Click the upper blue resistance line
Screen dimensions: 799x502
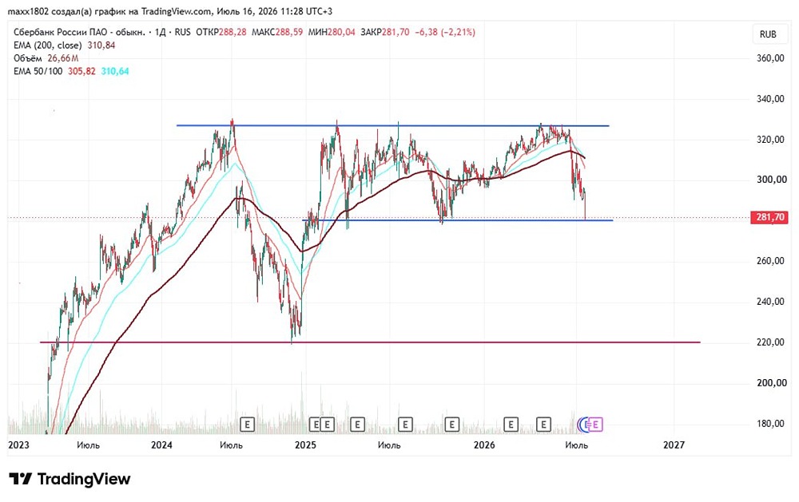[392, 125]
